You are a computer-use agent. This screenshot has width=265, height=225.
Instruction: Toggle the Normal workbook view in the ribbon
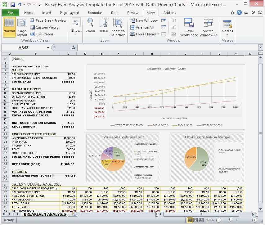(x=9, y=26)
